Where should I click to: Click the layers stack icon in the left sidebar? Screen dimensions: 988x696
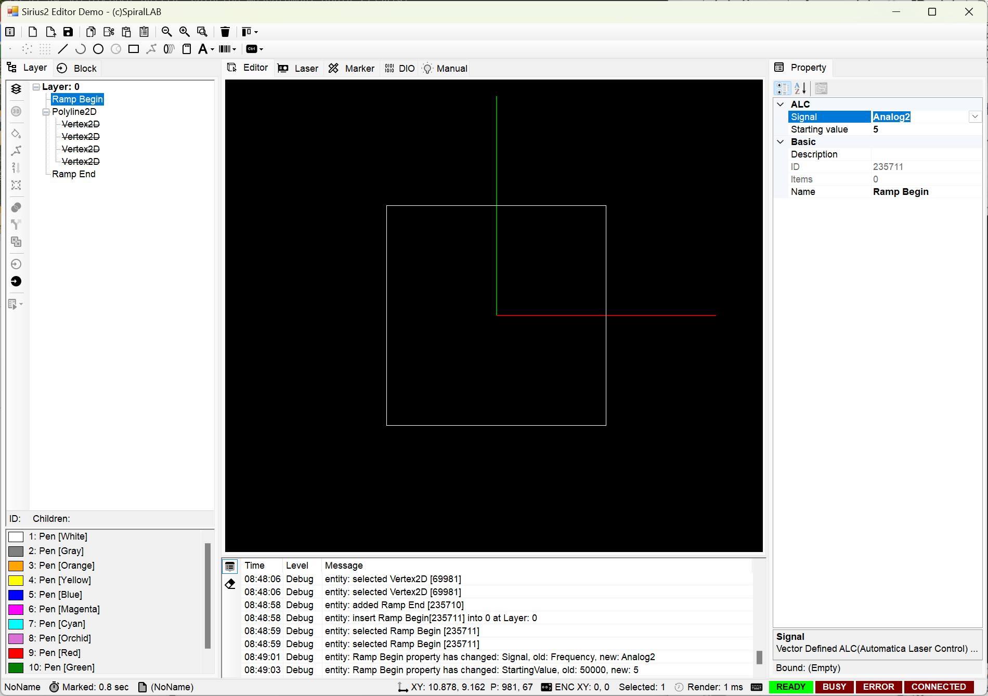[16, 89]
